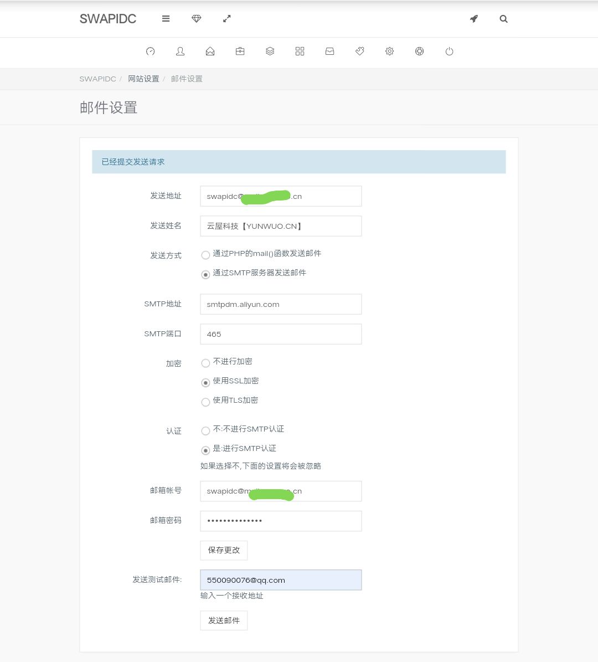Click the power logout icon

click(449, 51)
